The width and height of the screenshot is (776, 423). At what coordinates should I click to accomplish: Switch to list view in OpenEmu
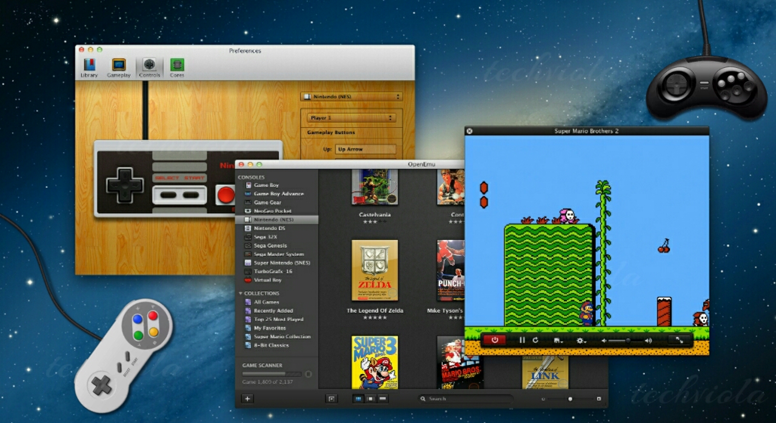(383, 399)
